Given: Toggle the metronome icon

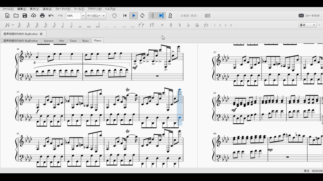Looking at the screenshot, I should 170,16.
